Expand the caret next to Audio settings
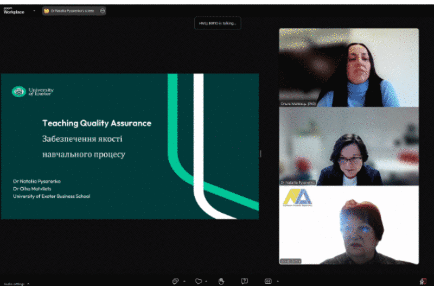Screen dimensions: 434x286 click(x=28, y=283)
